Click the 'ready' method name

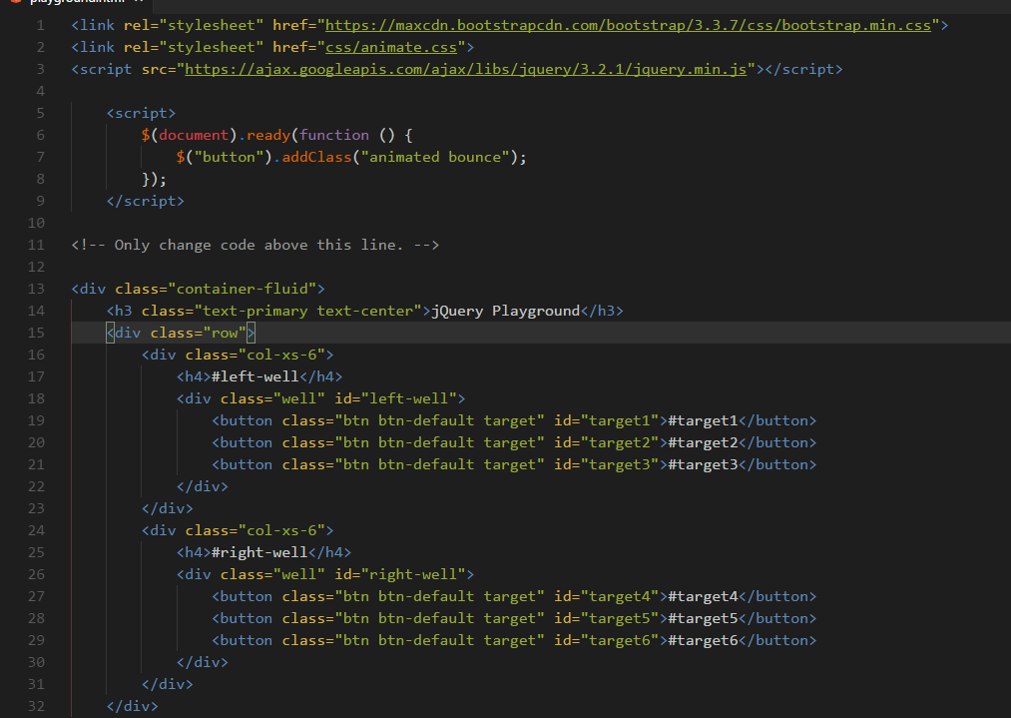(268, 135)
